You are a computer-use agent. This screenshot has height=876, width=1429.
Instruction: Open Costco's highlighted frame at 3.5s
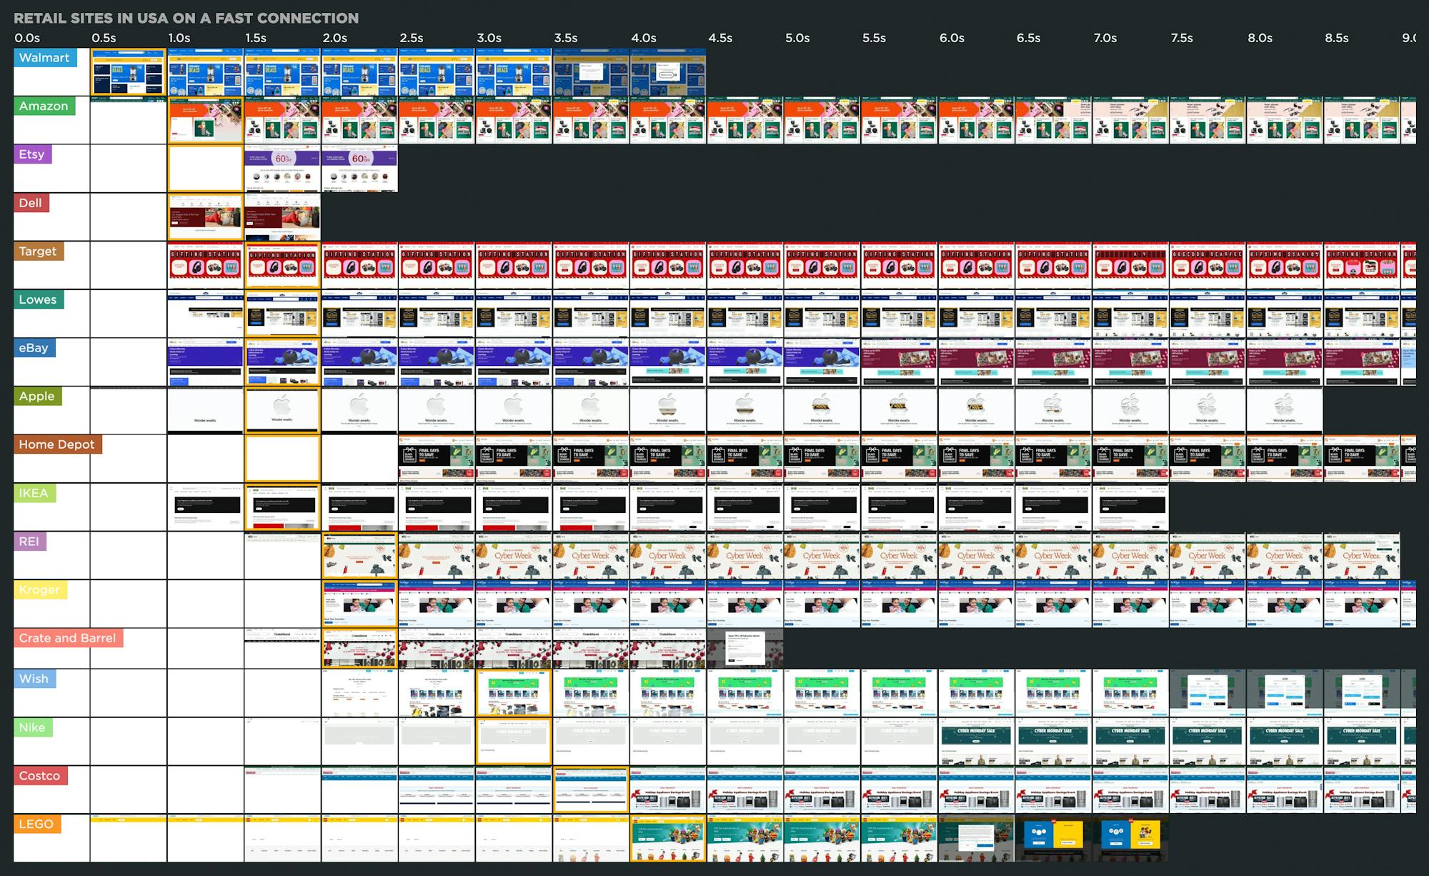click(591, 790)
